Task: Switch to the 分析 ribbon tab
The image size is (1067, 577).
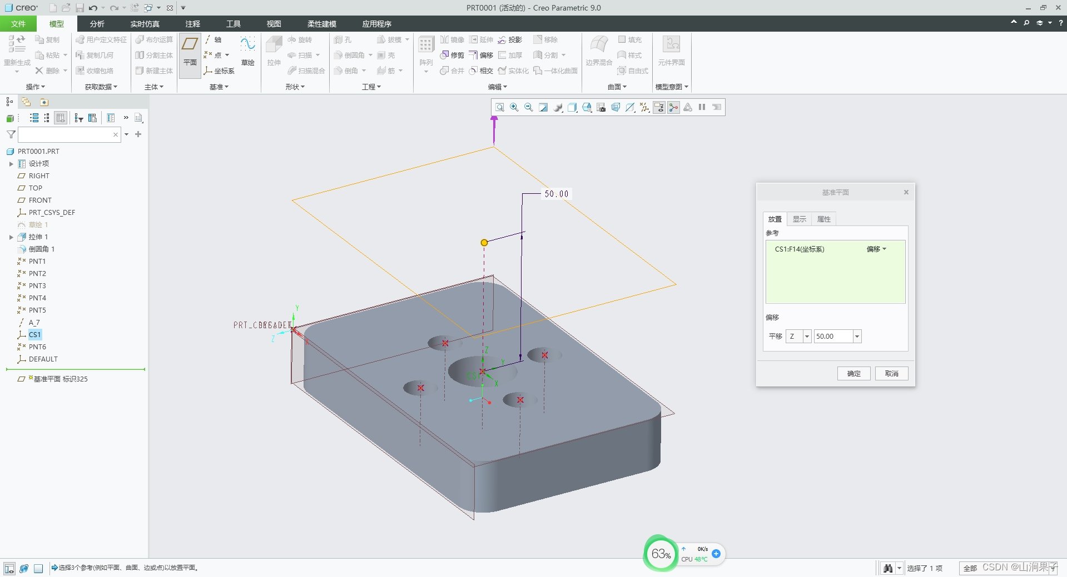Action: click(97, 24)
